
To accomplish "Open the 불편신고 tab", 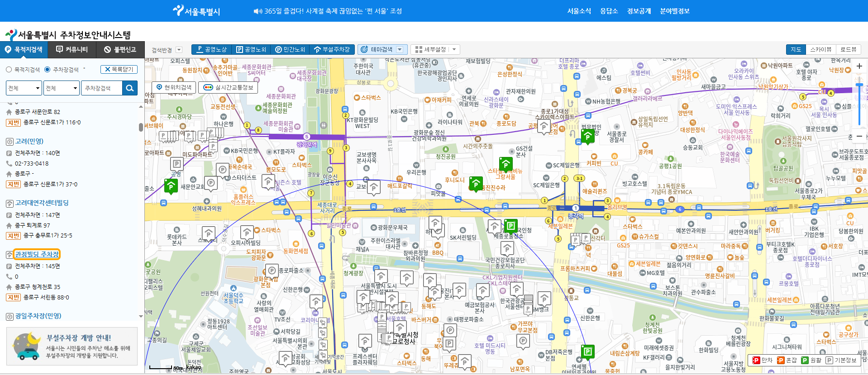I will [x=120, y=49].
